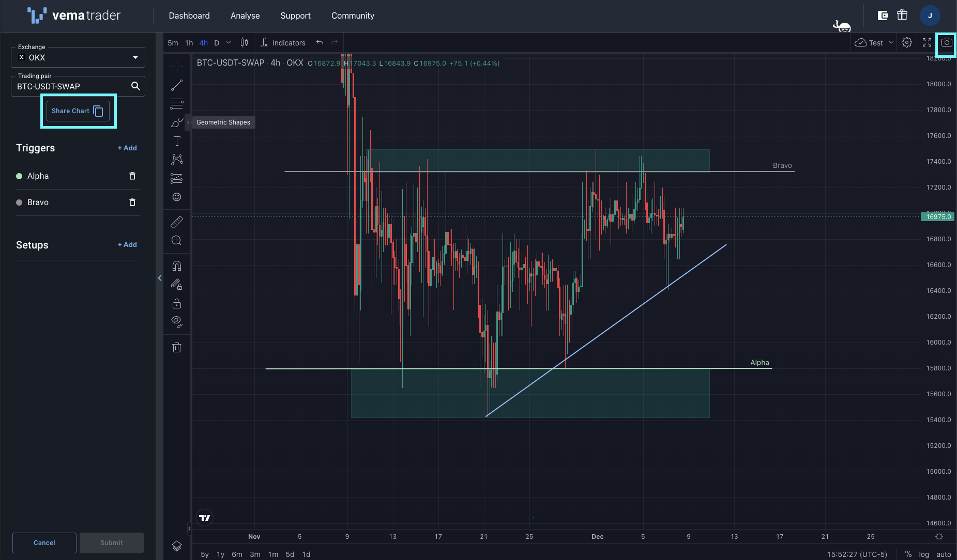The width and height of the screenshot is (957, 560).
Task: Expand the Test layout dropdown
Action: [891, 43]
